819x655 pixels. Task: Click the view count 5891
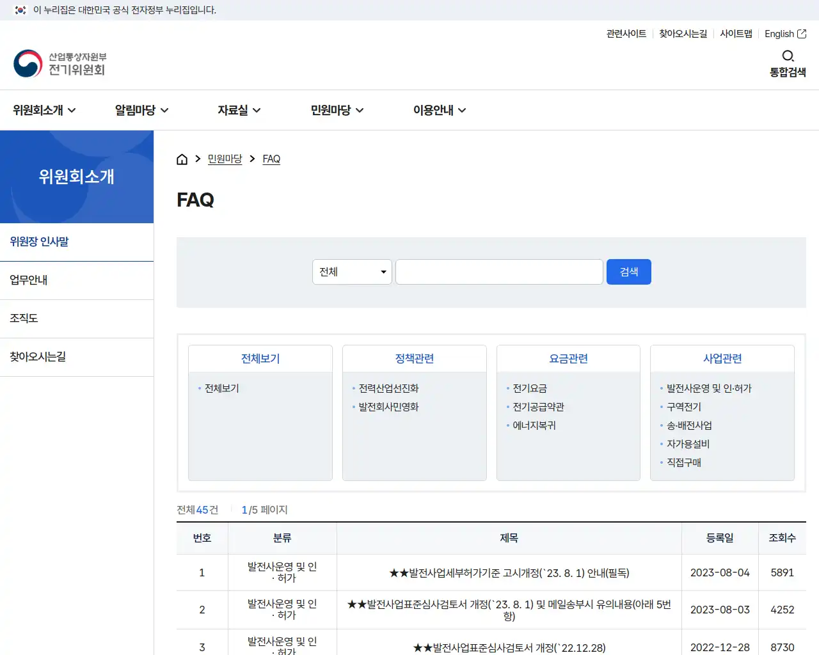[x=782, y=572]
